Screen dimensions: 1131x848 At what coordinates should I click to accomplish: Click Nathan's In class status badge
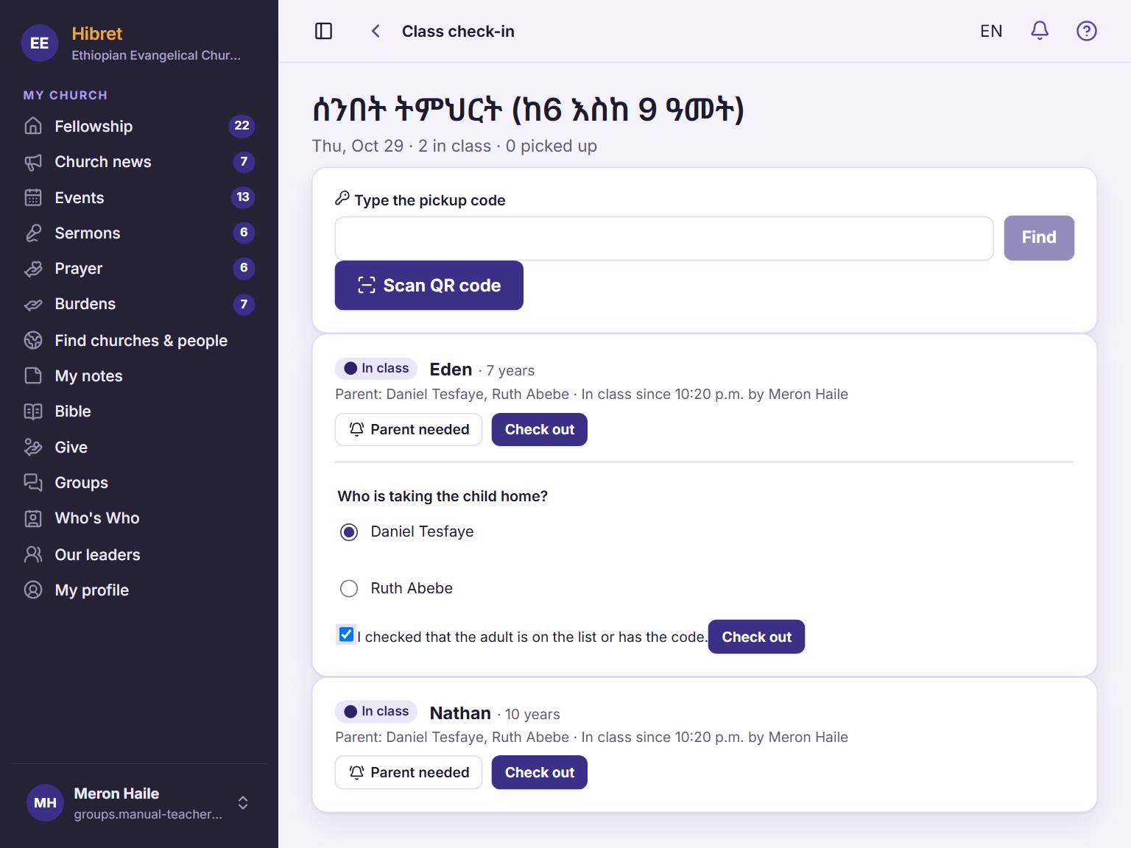tap(376, 711)
